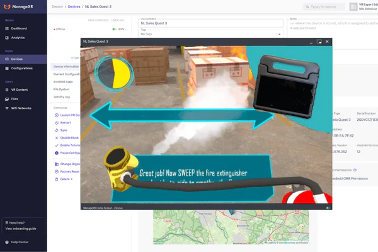Close the NL Sales Quest 3 stream window
This screenshot has width=378, height=252.
(x=327, y=42)
